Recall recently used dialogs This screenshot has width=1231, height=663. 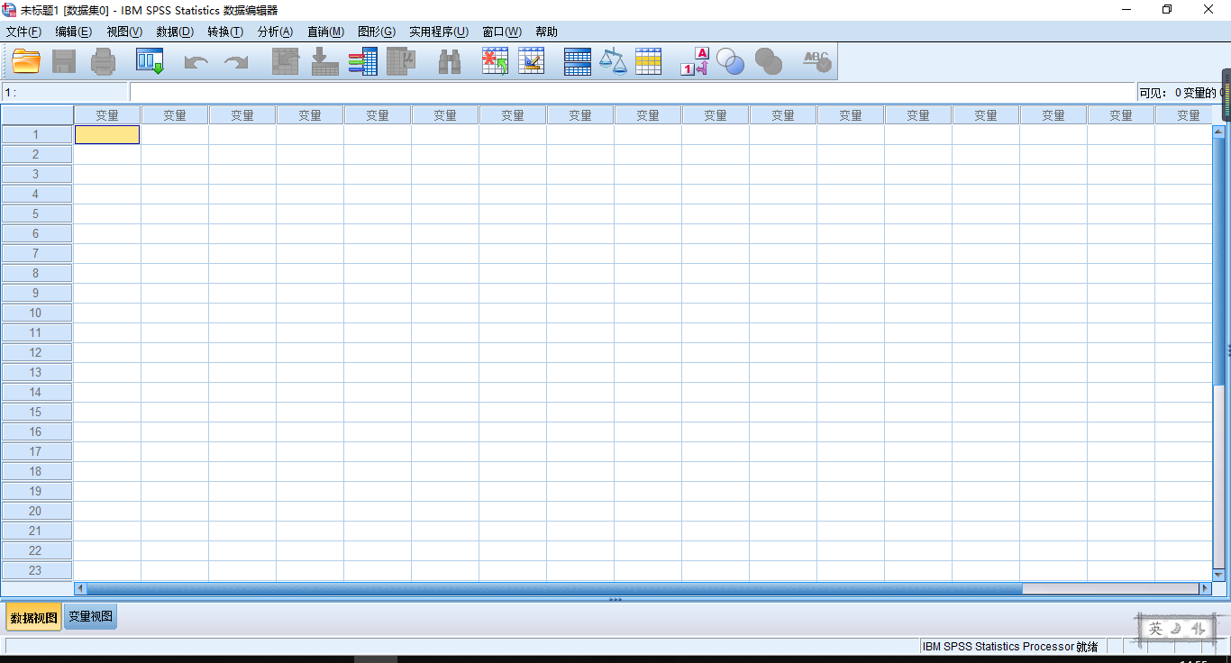pos(150,60)
